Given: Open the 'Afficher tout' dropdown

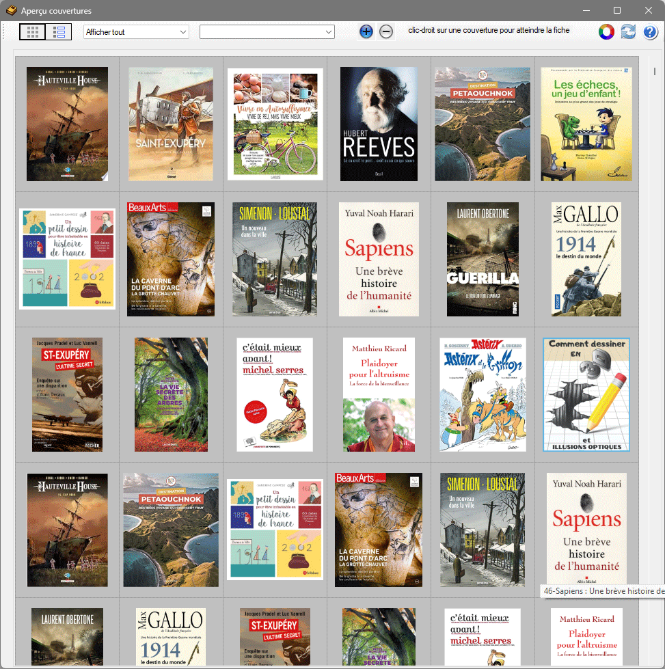Looking at the screenshot, I should point(136,32).
